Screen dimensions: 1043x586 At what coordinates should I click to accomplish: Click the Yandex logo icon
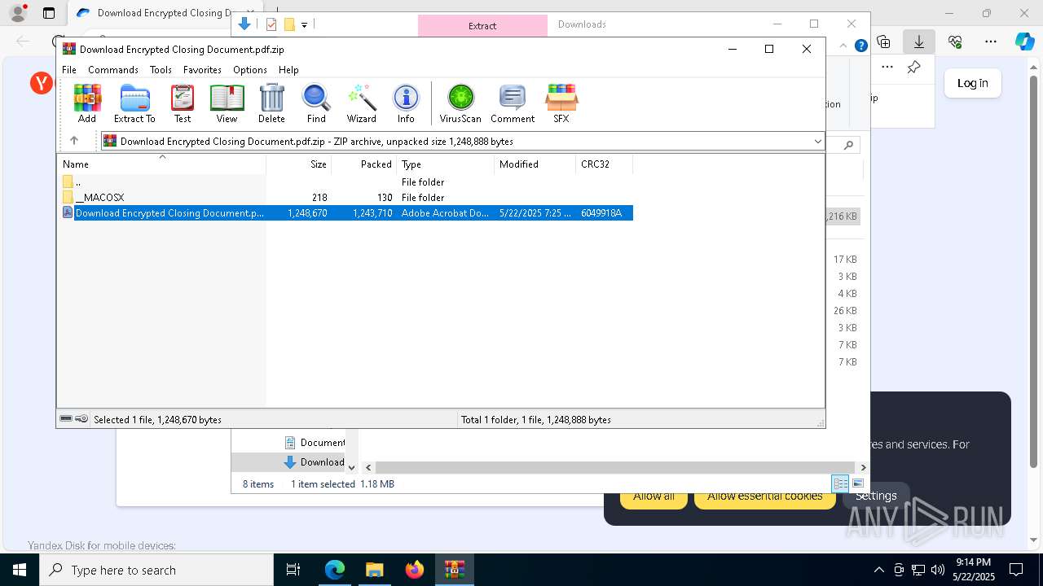pos(42,83)
